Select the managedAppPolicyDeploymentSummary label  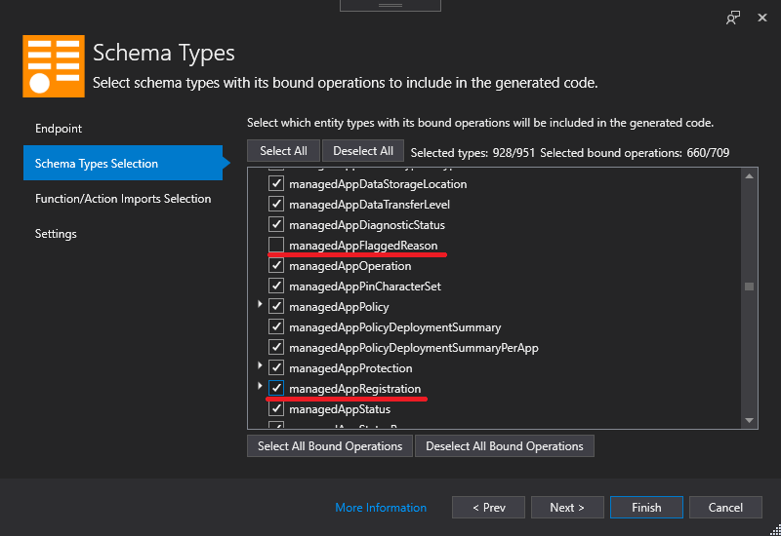pos(395,327)
